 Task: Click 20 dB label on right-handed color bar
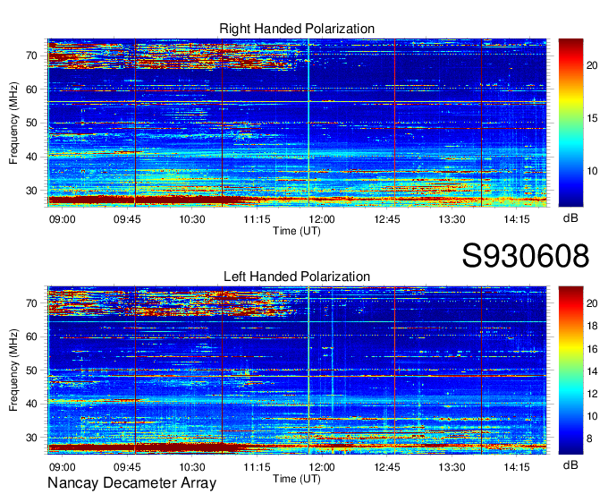(592, 65)
